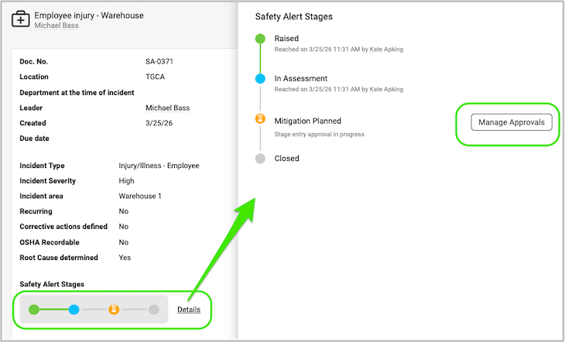The height and width of the screenshot is (342, 565).
Task: Open the Manage Approvals dialog
Action: tap(511, 122)
